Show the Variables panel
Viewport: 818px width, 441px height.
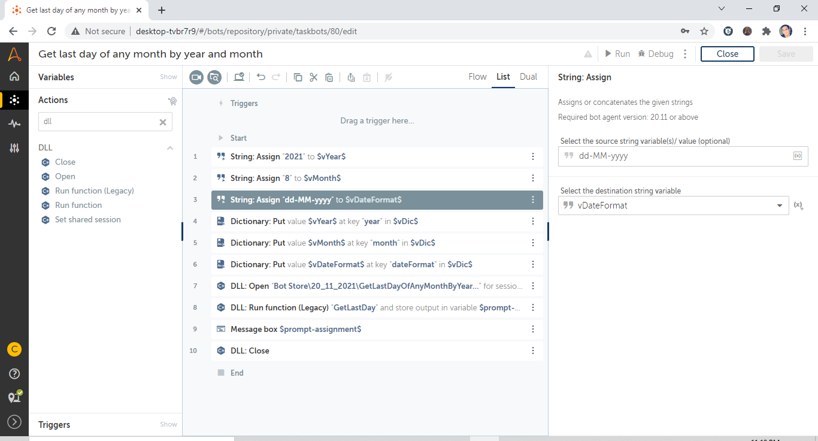[x=168, y=77]
